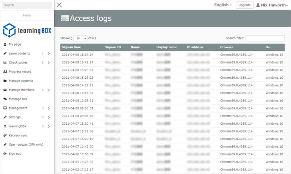Click the My page person icon
Screen dimensions: 291x174
[x=5, y=44]
